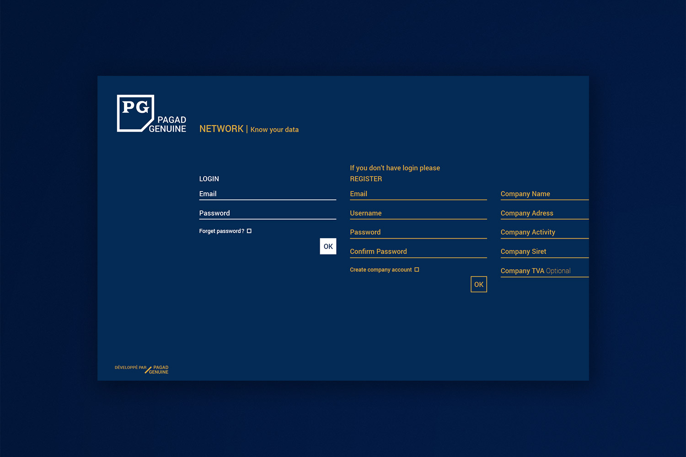
Task: Focus the login Email field
Action: 268,194
